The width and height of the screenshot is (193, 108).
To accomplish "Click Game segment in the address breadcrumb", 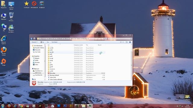I will coord(78,39).
